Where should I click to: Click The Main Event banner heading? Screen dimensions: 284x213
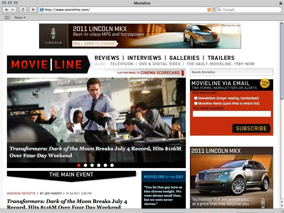pyautogui.click(x=71, y=175)
